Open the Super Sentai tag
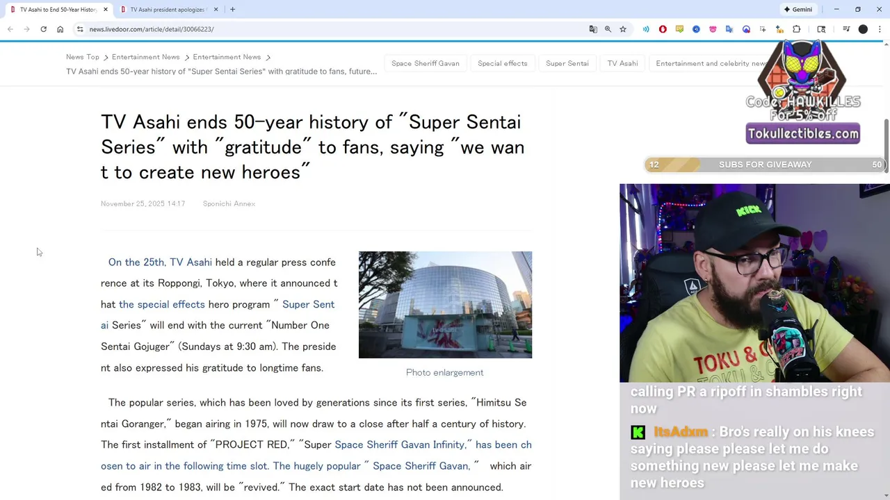Screen dimensions: 890x500 (567, 63)
